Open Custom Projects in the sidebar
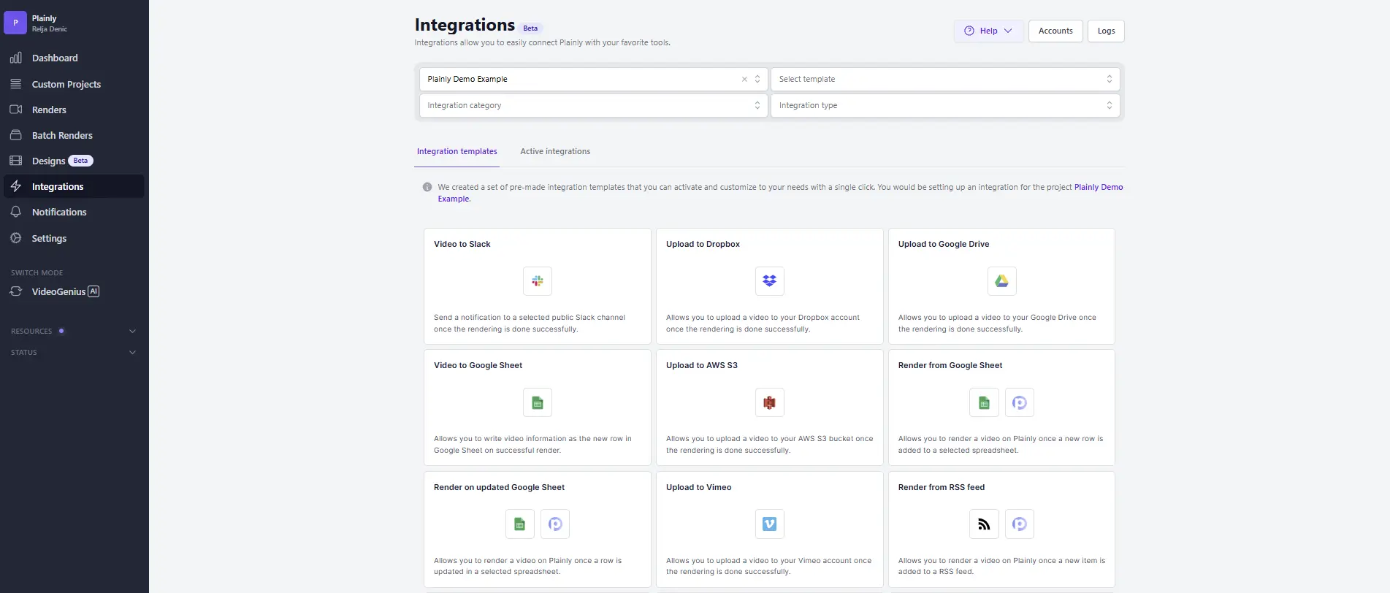 73,84
